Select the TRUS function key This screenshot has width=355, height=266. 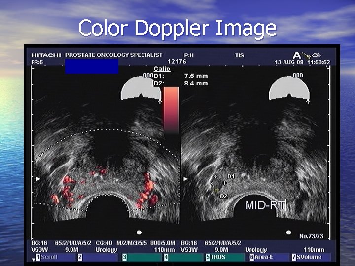point(225,257)
